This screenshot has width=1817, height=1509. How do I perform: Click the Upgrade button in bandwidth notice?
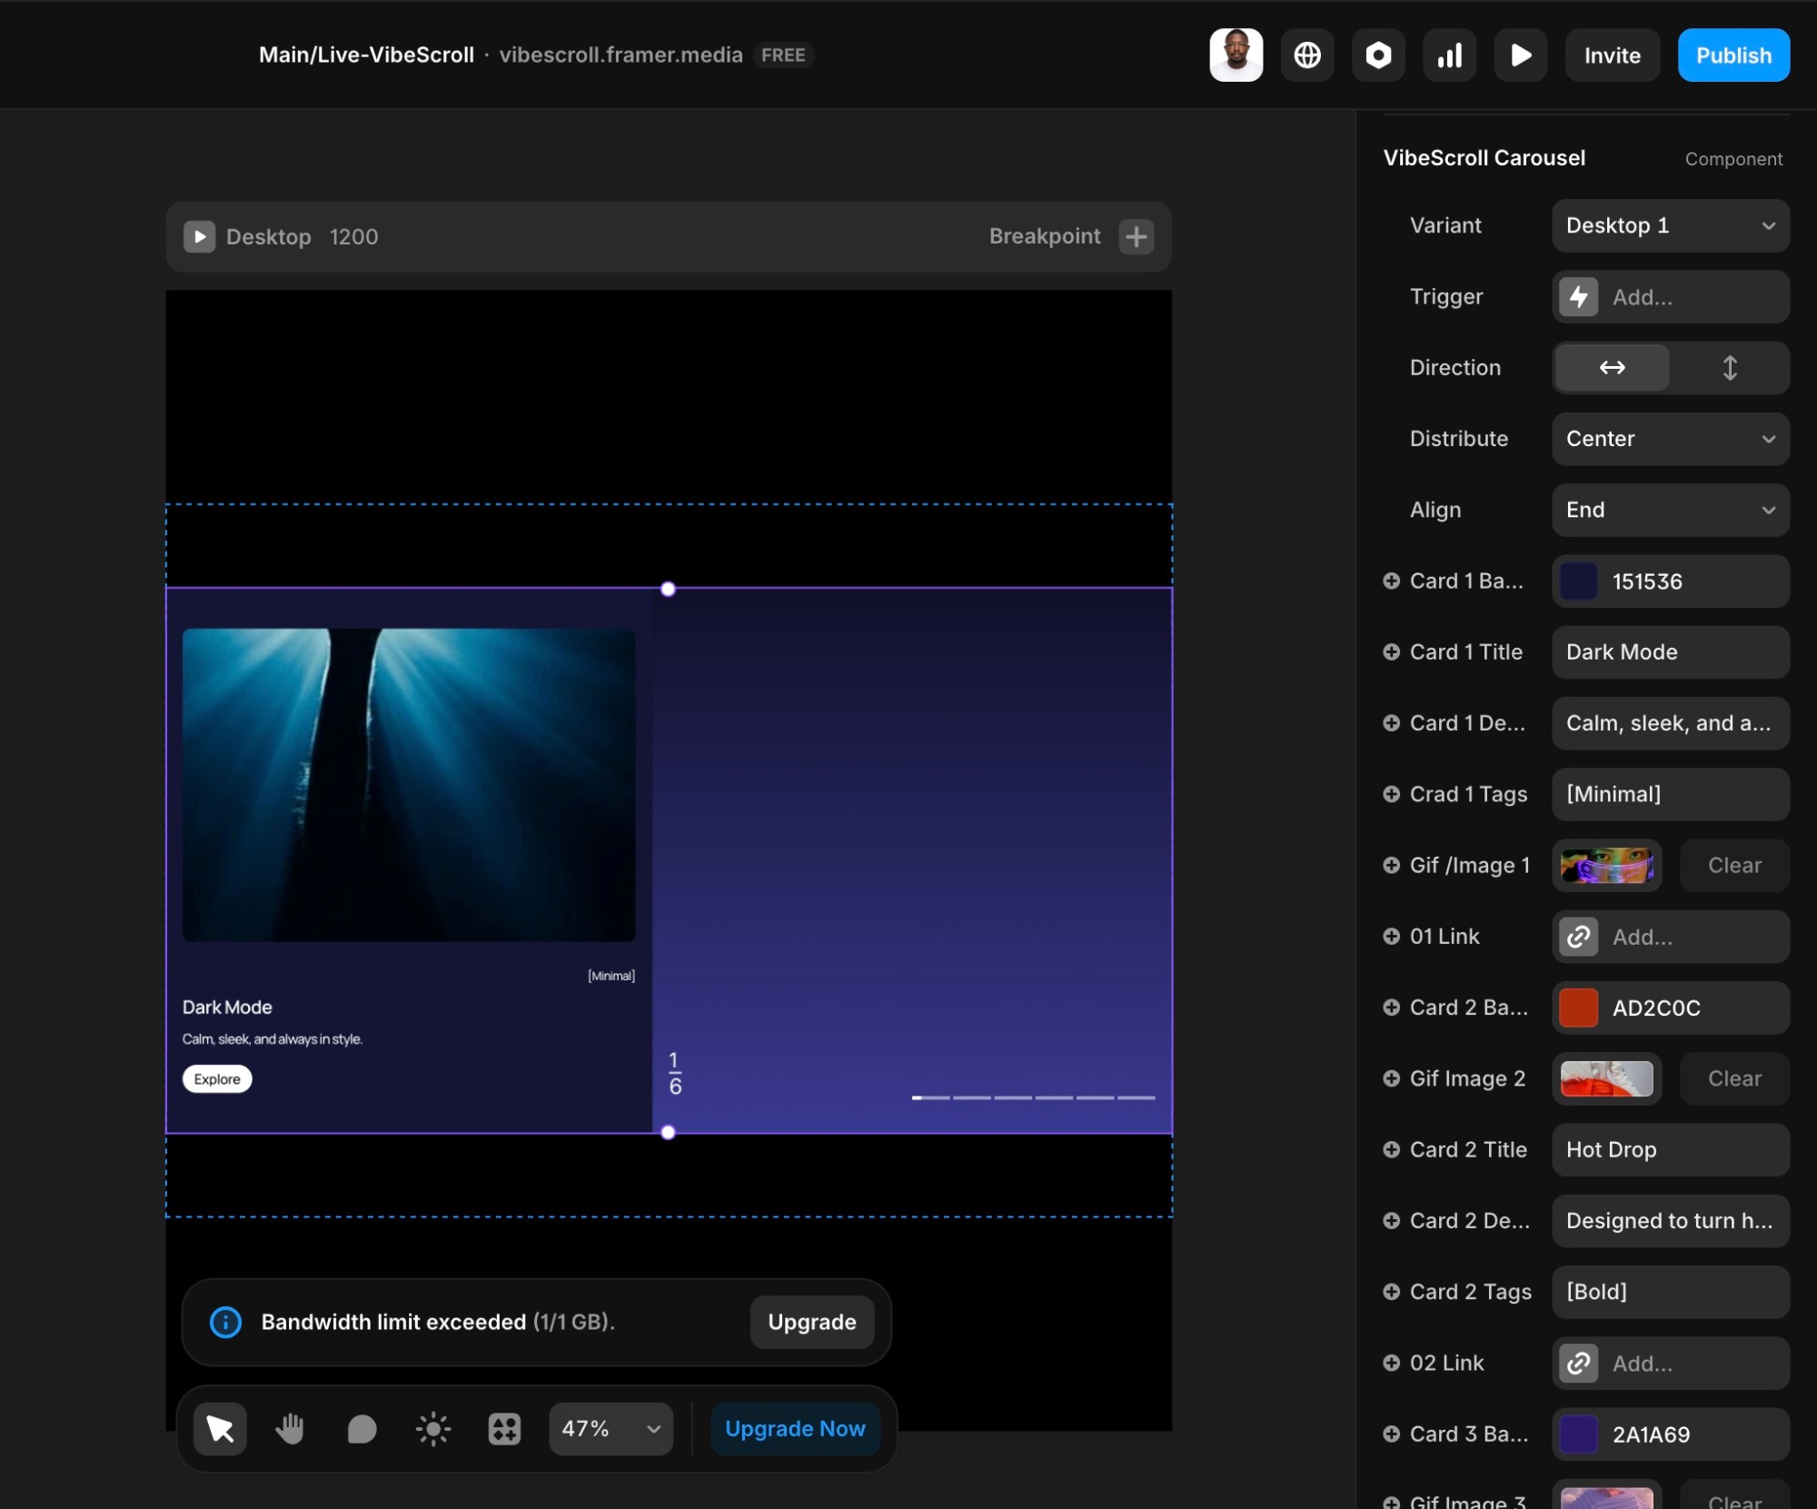coord(812,1322)
